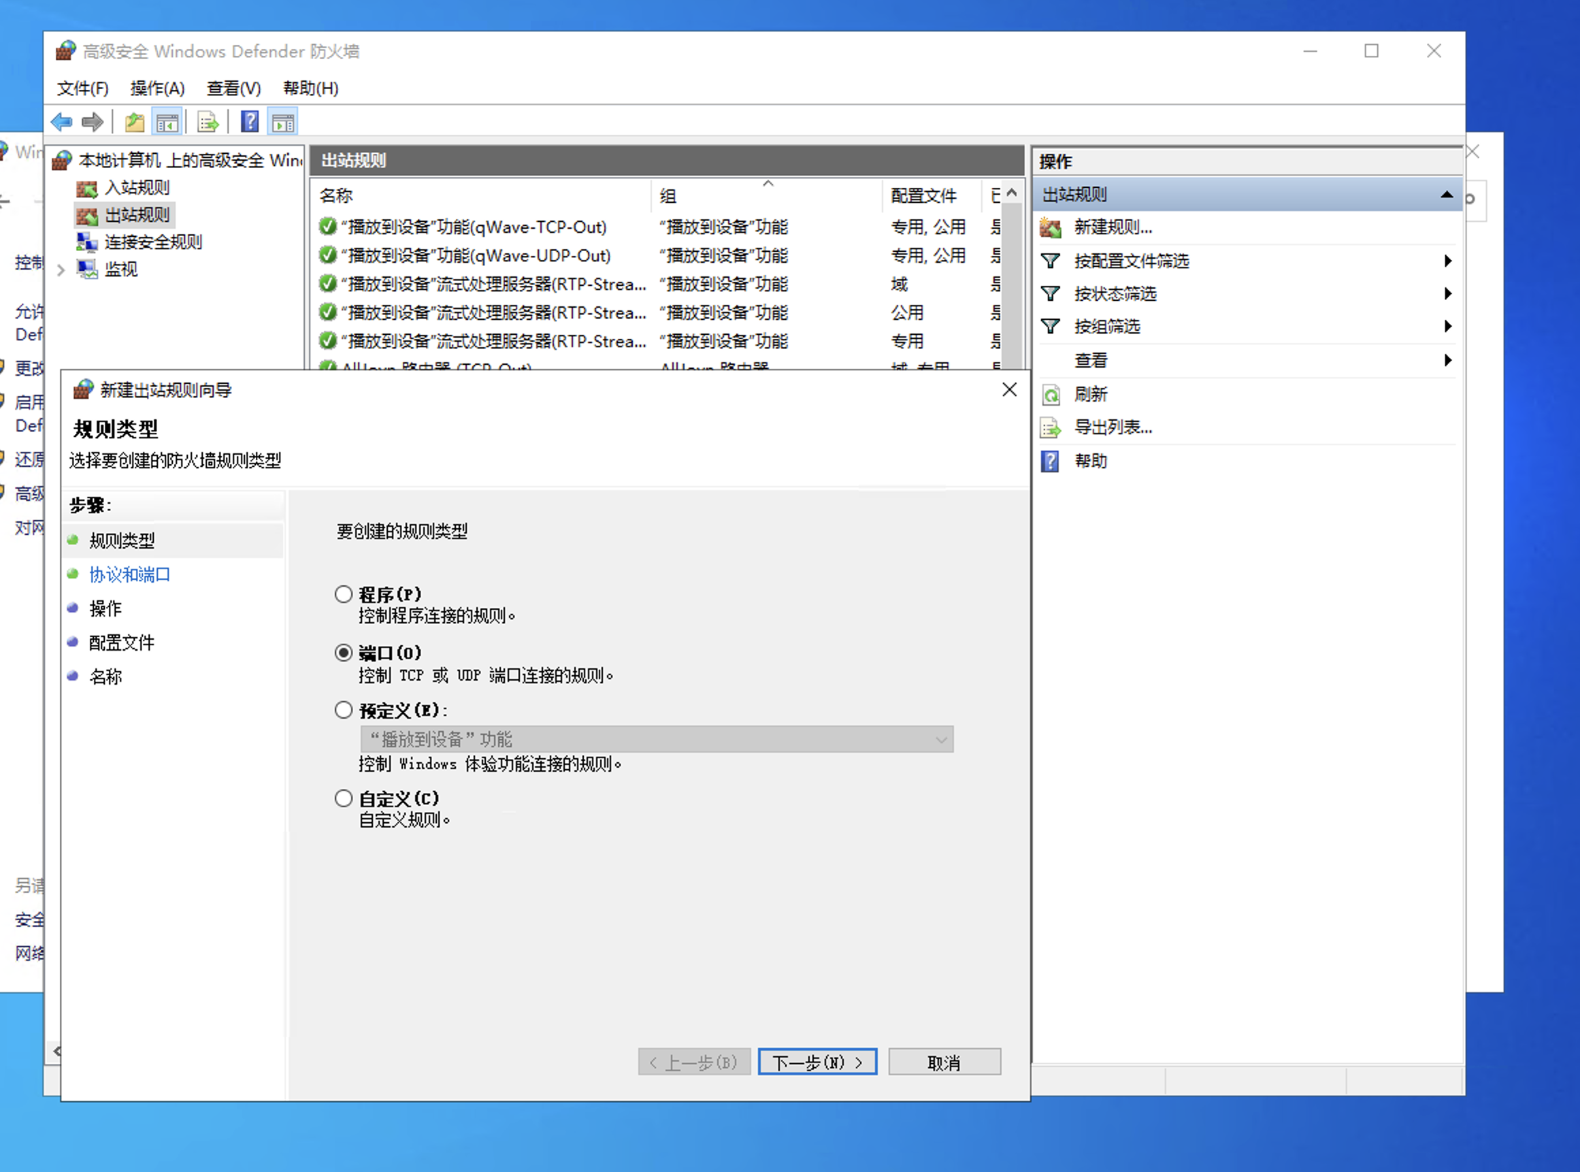Viewport: 1580px width, 1172px height.
Task: Click 帮助 in the actions pane
Action: click(x=1091, y=461)
